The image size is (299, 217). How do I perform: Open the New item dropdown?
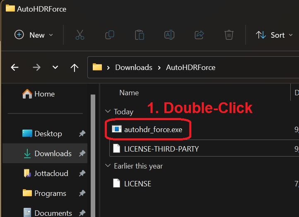[x=34, y=35]
